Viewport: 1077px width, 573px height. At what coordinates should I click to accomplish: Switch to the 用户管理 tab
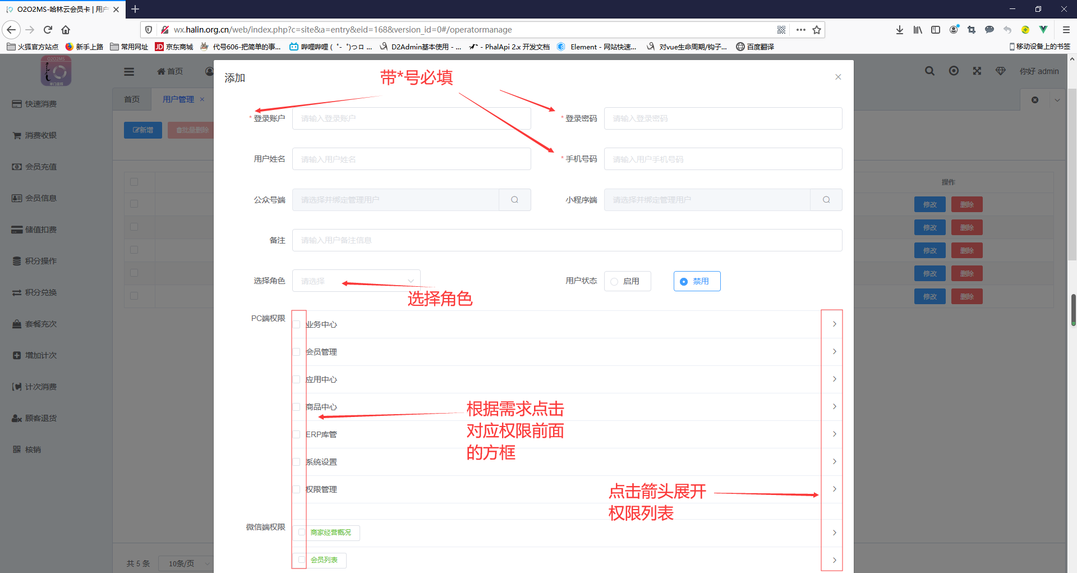(178, 99)
